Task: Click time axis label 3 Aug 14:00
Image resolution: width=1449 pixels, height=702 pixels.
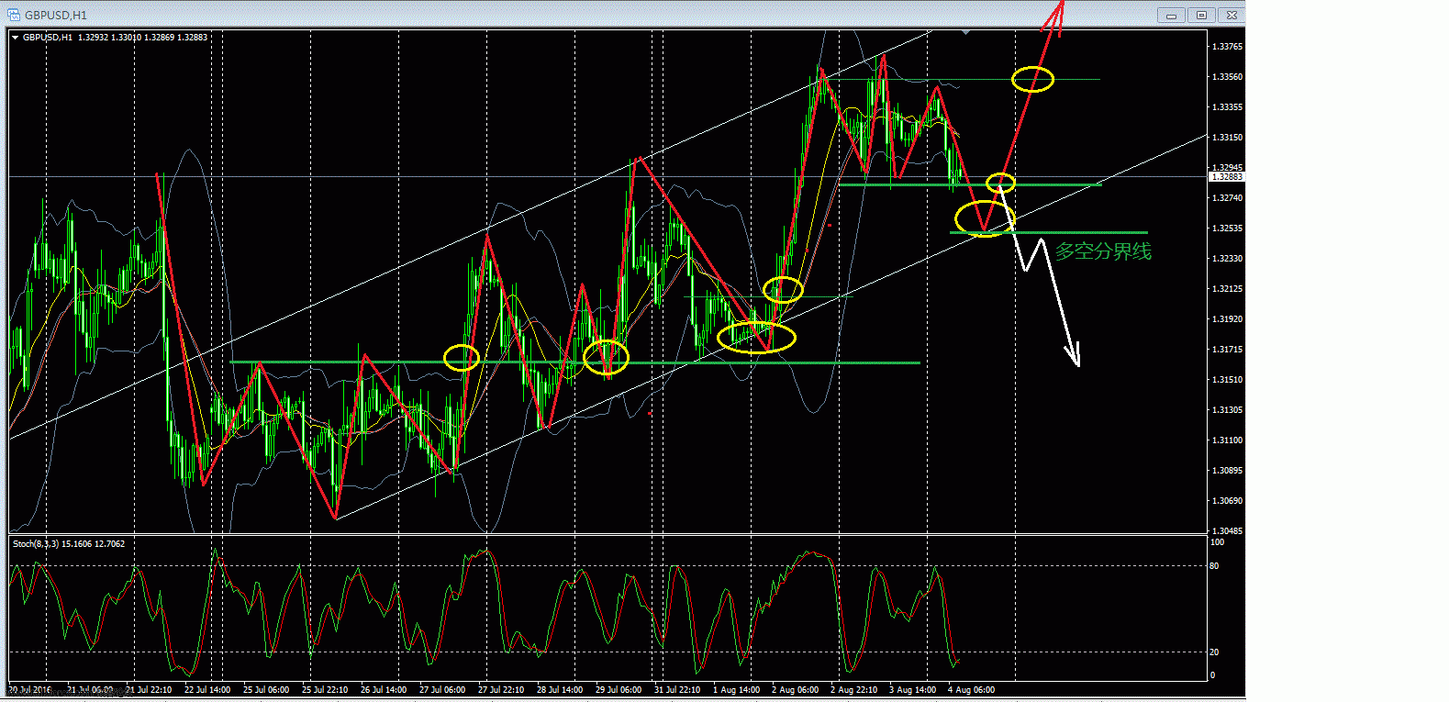Action: point(912,689)
